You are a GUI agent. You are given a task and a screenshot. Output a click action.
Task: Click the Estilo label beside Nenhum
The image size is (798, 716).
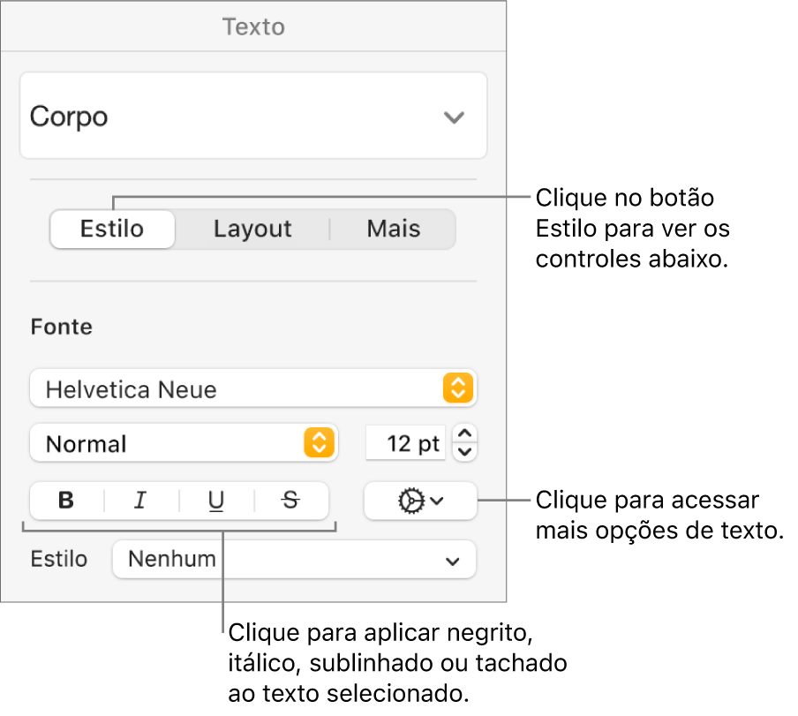pos(59,559)
